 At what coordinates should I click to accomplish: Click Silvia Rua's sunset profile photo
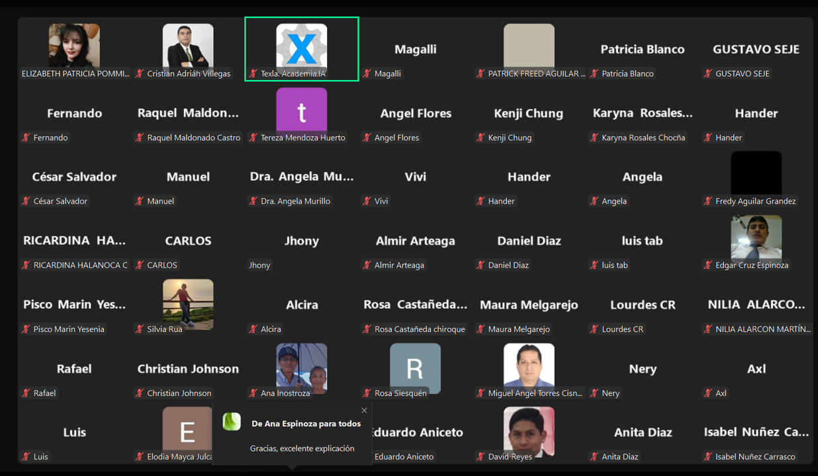click(188, 303)
